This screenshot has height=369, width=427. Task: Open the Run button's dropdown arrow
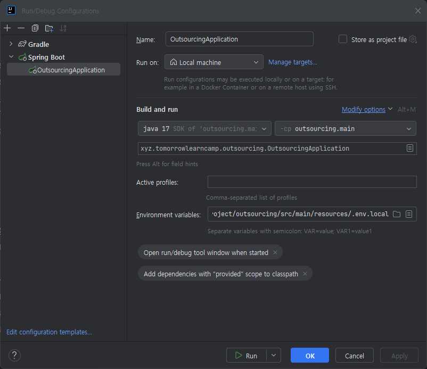click(274, 355)
